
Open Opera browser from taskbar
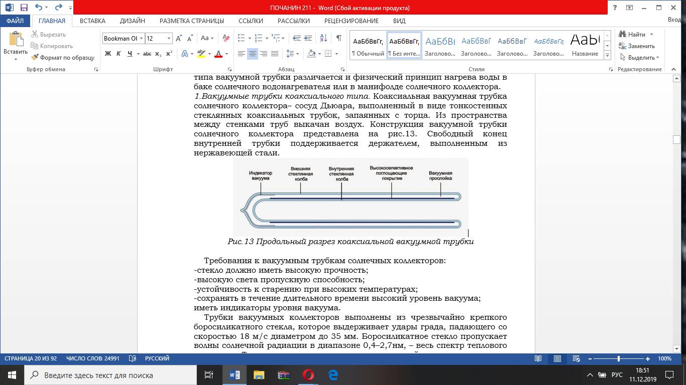coord(308,375)
